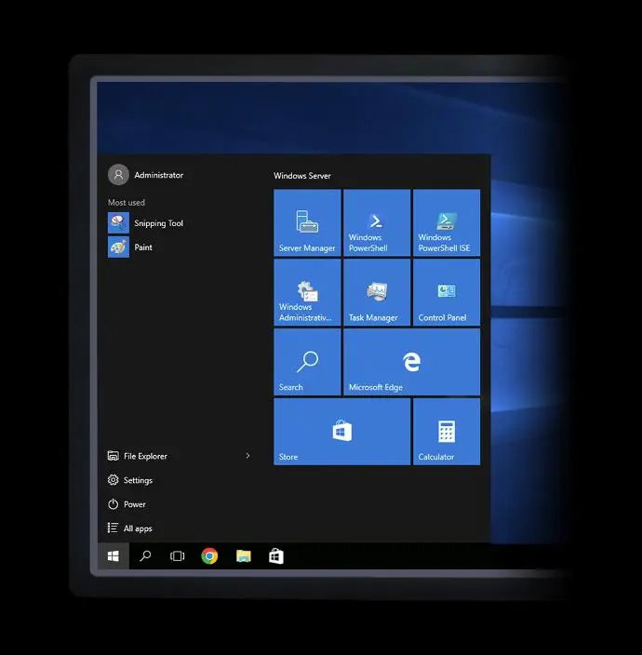Close Start menu via Windows Start button

point(114,556)
